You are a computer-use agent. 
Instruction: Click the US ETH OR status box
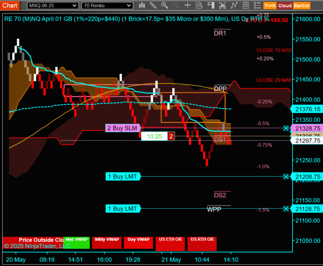(x=171, y=244)
